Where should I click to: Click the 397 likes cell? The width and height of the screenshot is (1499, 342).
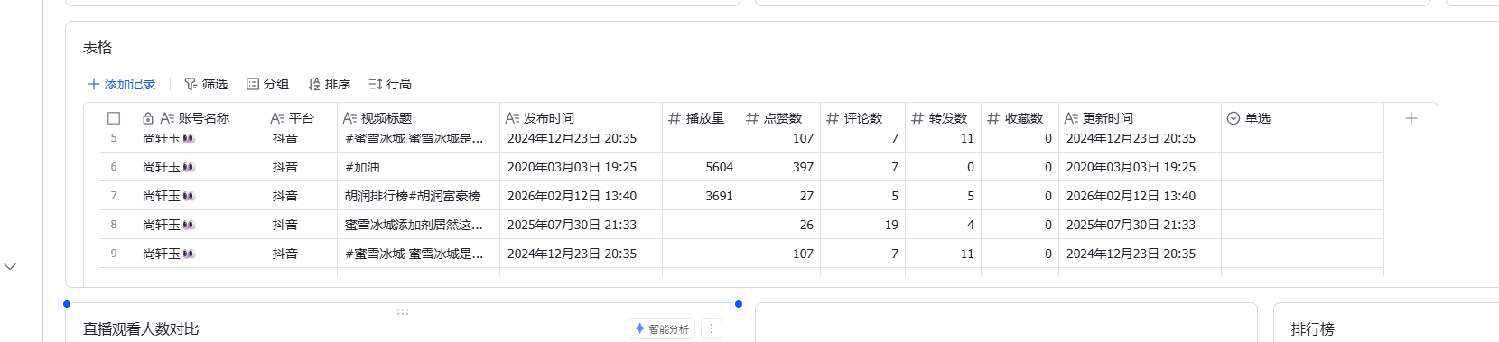click(781, 167)
